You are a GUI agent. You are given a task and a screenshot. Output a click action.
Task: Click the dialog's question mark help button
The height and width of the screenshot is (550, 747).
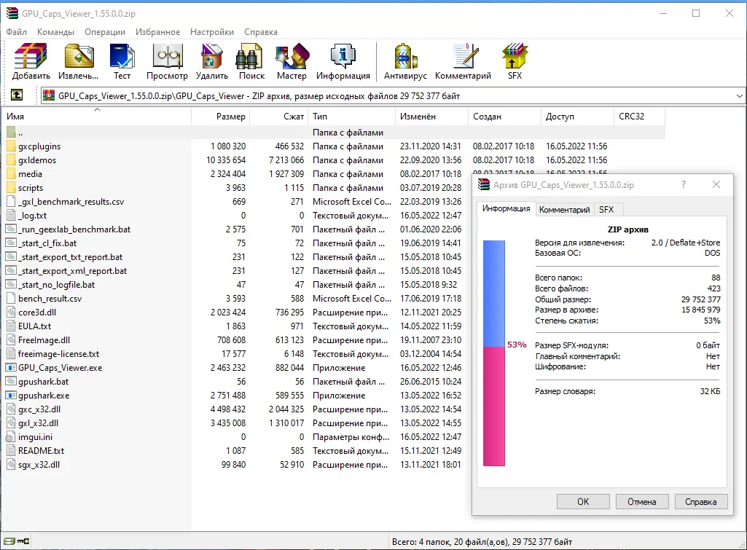pyautogui.click(x=684, y=184)
